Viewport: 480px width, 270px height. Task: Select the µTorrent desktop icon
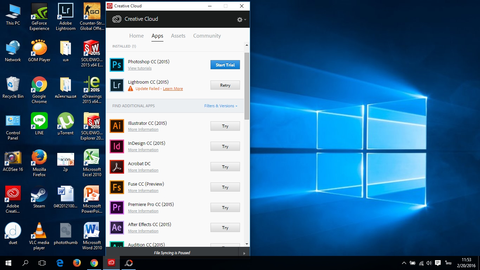pos(66,124)
